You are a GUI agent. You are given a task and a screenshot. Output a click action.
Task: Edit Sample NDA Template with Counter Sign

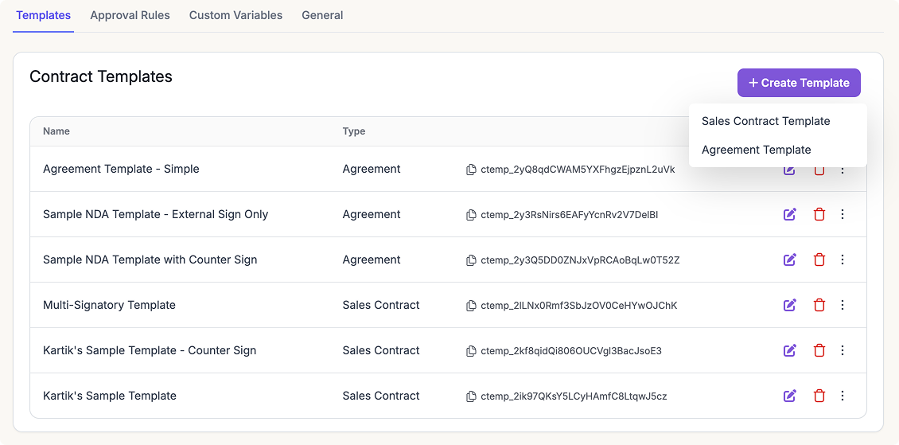pos(789,260)
